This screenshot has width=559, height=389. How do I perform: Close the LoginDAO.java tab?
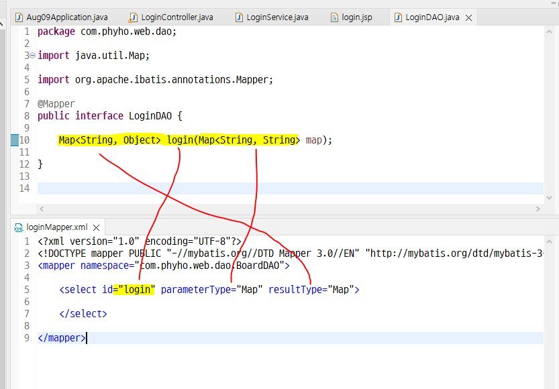[469, 18]
